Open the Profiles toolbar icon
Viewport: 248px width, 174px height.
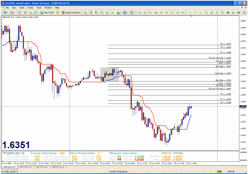click(12, 12)
